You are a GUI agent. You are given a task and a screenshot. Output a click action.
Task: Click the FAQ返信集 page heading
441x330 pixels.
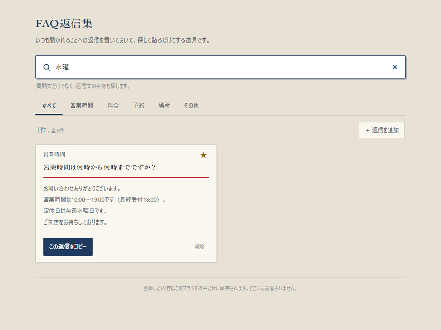[x=64, y=24]
